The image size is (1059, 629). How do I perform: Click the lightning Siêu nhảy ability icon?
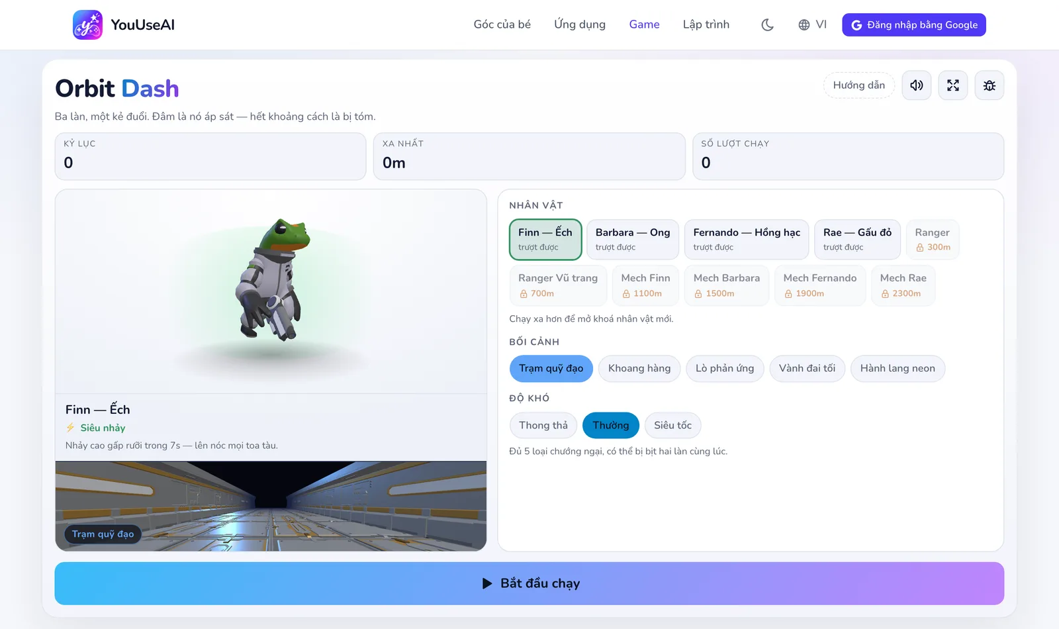tap(70, 428)
